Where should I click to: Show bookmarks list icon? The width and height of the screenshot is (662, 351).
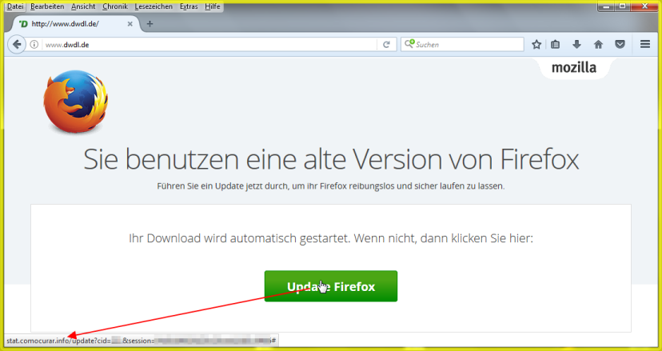point(555,44)
